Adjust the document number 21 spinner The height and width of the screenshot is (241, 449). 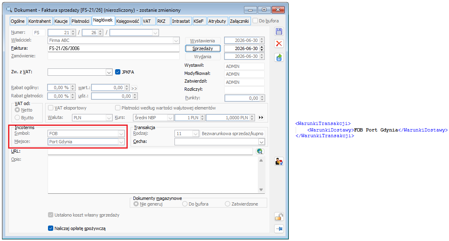73,33
